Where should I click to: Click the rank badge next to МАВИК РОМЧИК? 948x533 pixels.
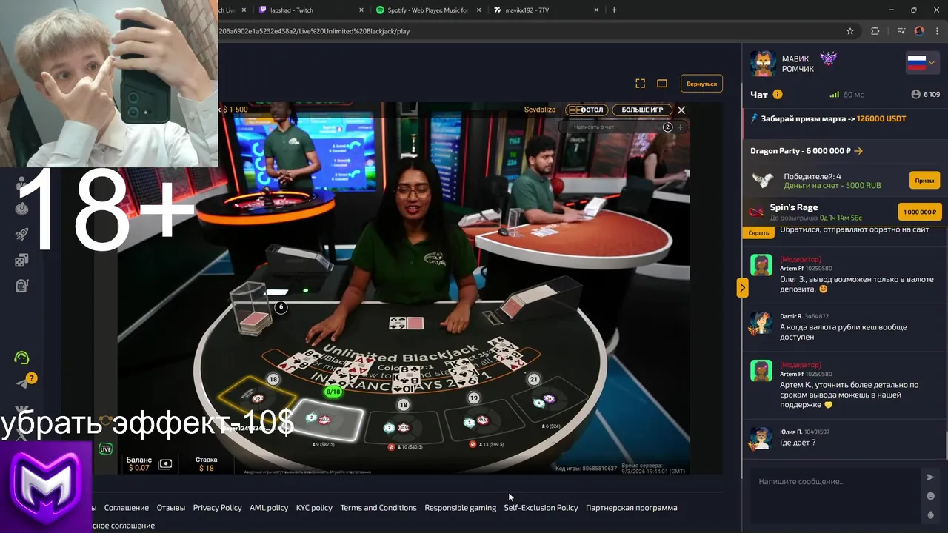[x=828, y=58]
